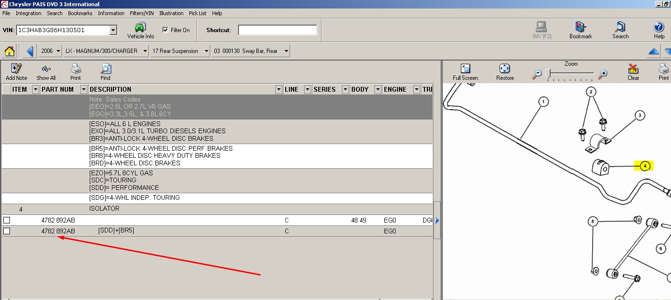The width and height of the screenshot is (671, 300).
Task: Go to the Home catalog icon
Action: point(9,51)
